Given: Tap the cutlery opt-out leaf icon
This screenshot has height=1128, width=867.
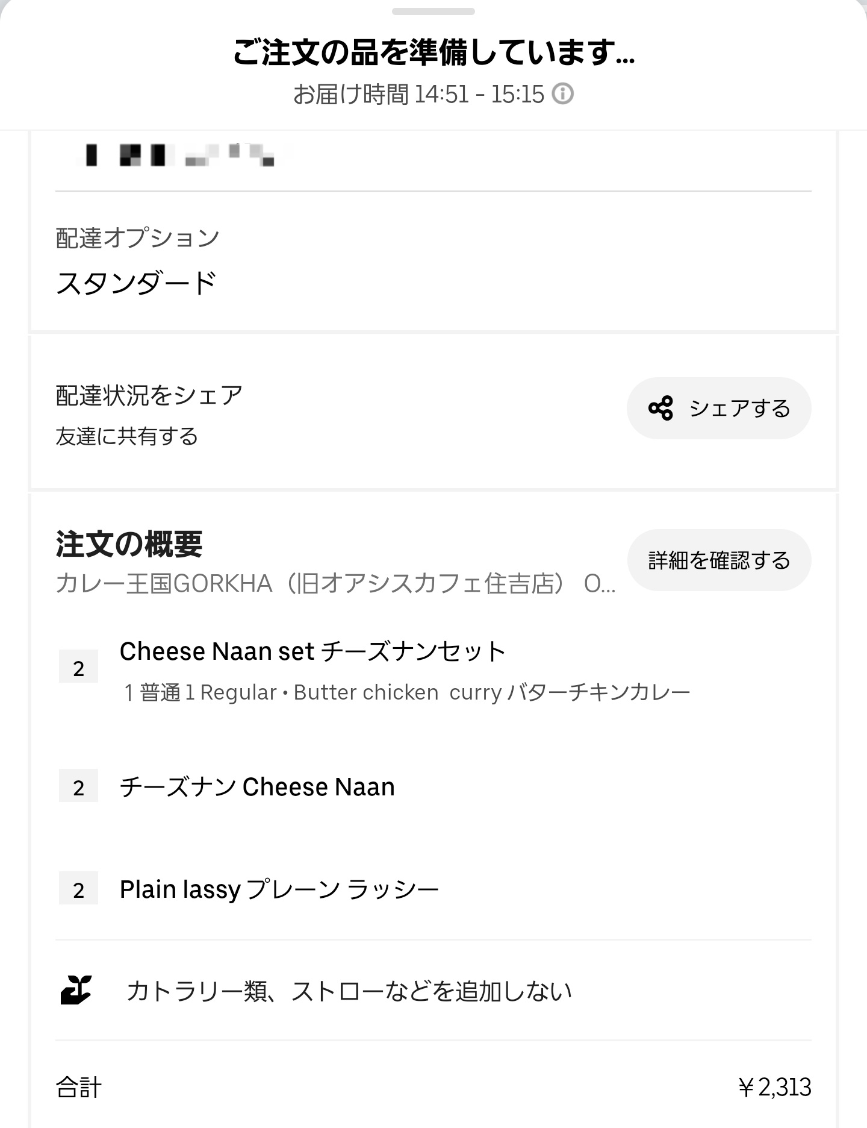Looking at the screenshot, I should coord(76,991).
